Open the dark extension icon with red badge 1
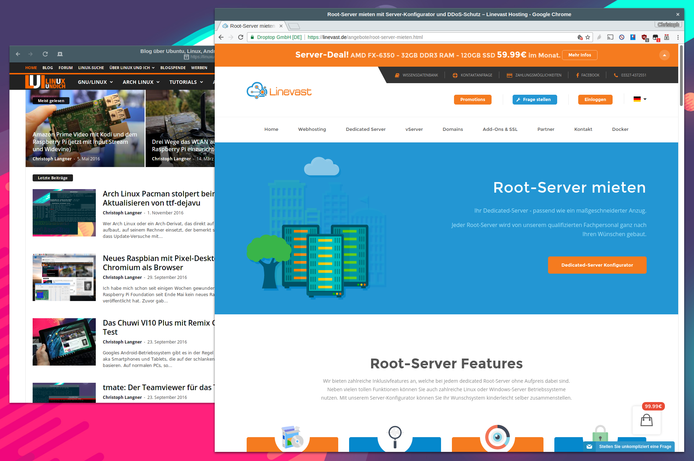This screenshot has height=461, width=694. click(656, 38)
